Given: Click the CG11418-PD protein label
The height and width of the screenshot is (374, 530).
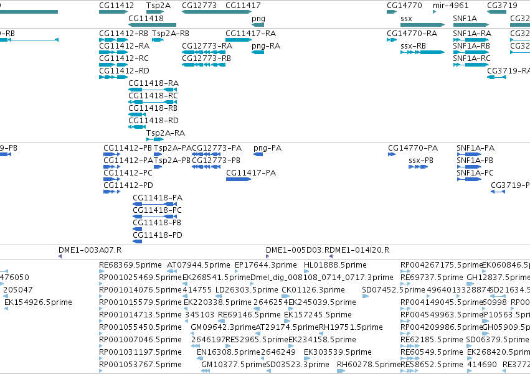Looking at the screenshot, I should (x=158, y=236).
